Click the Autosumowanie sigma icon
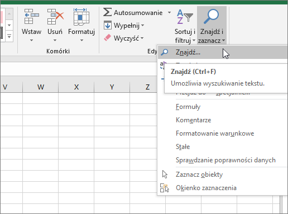The image size is (288, 214). (107, 12)
